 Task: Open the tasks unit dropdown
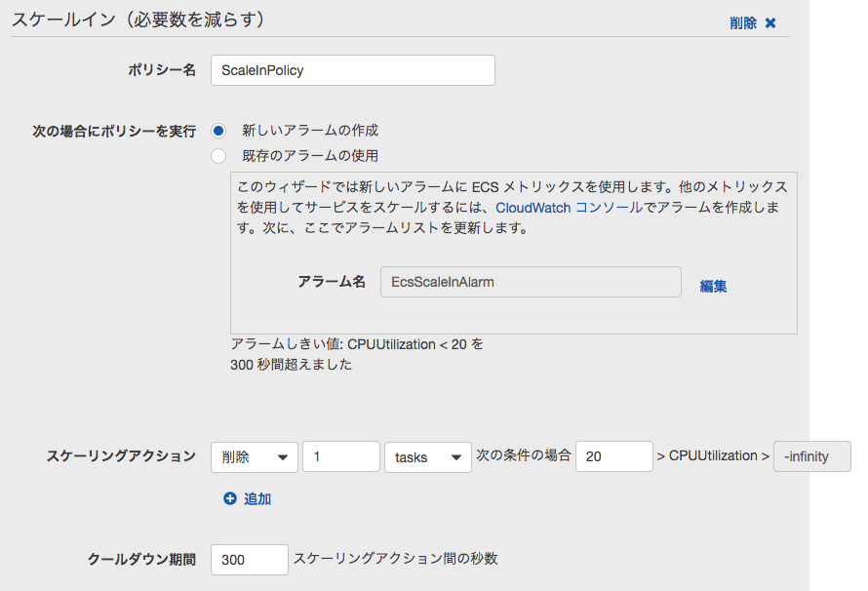click(x=428, y=457)
